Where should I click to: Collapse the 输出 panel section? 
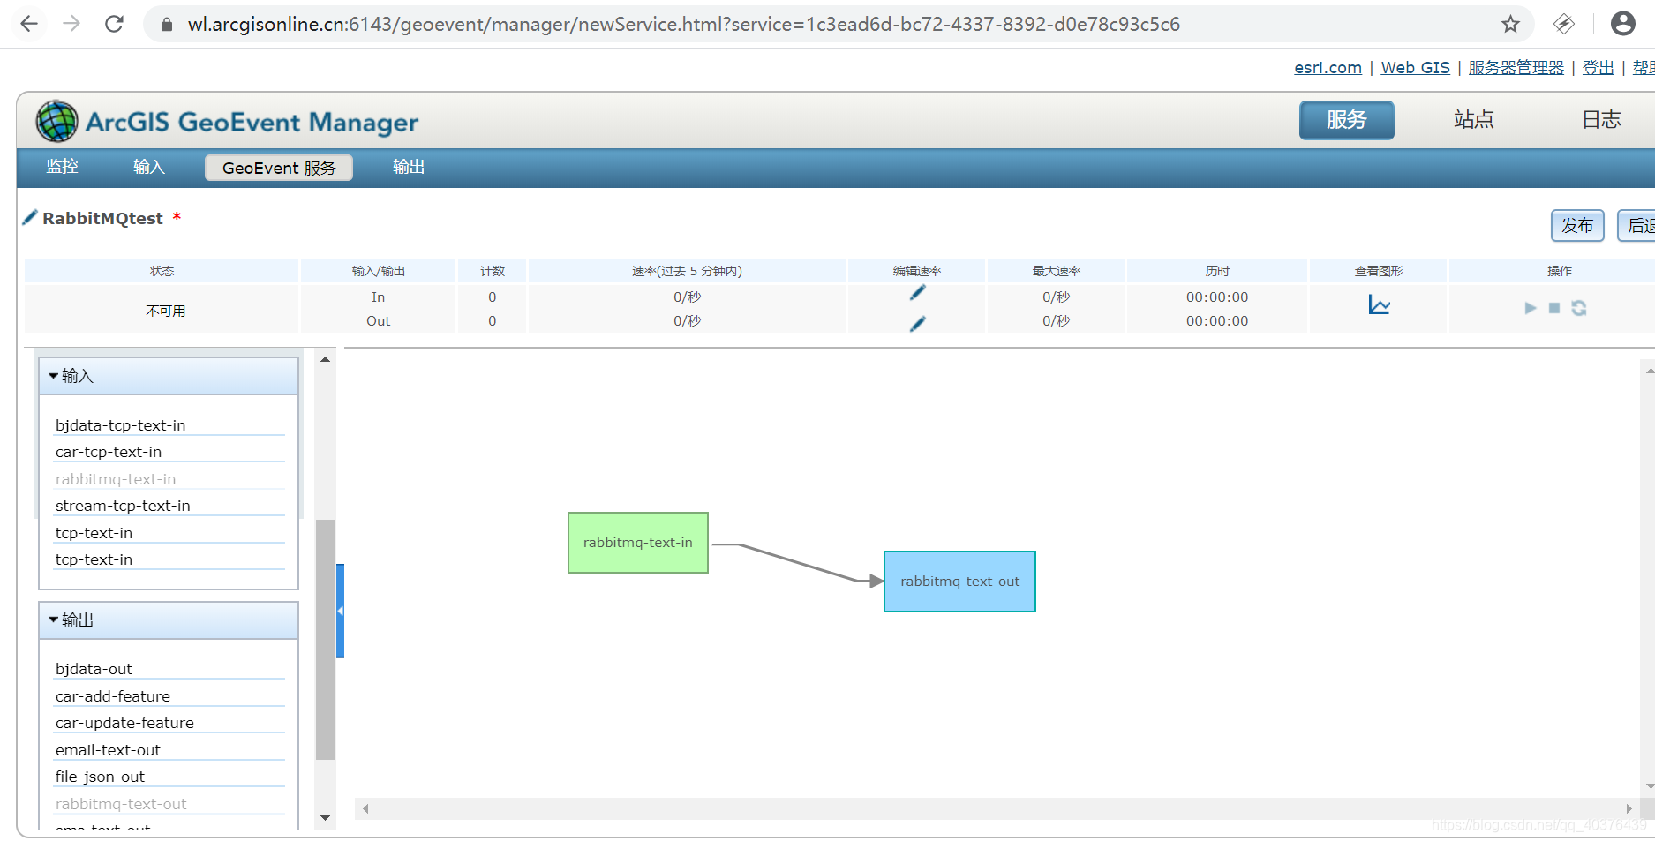54,620
